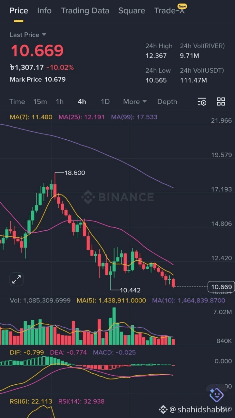
Task: Tap the DEA: -0.774 label
Action: point(69,352)
